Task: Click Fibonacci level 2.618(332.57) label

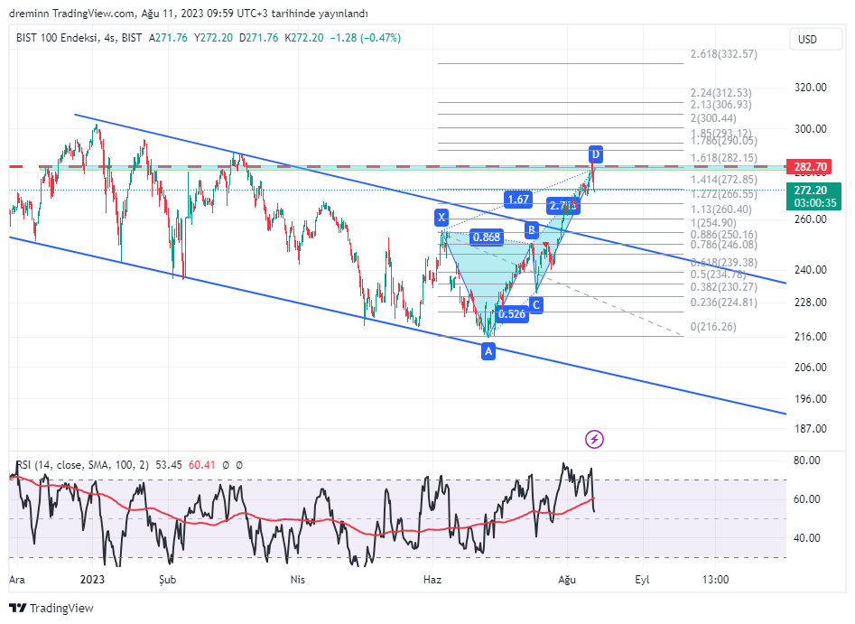Action: [x=723, y=54]
